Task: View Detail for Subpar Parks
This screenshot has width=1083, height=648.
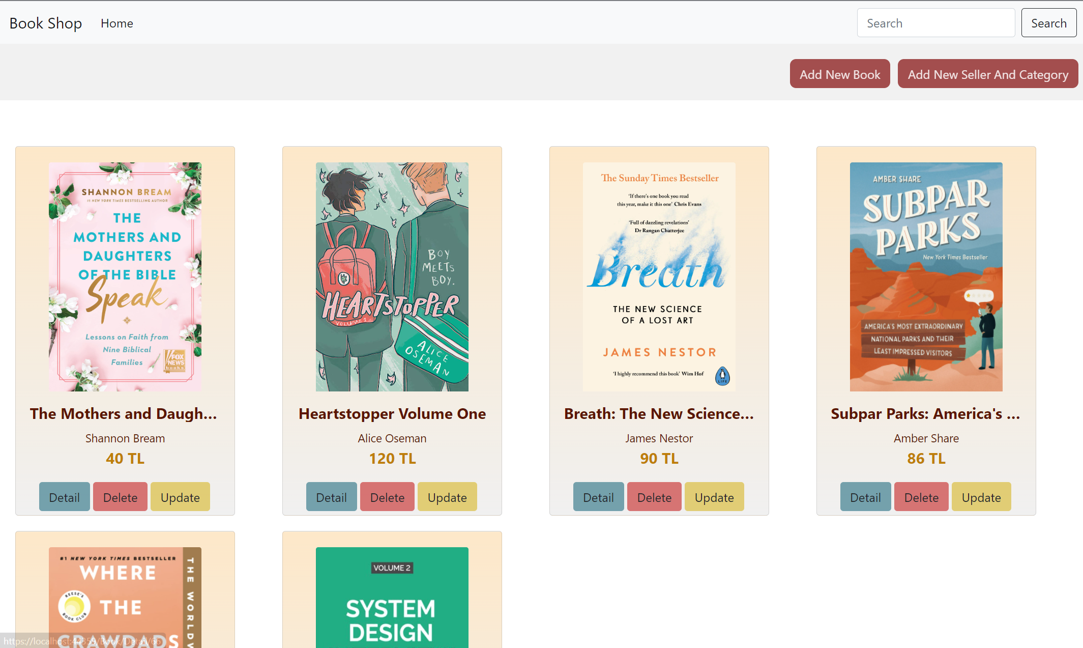Action: click(865, 497)
